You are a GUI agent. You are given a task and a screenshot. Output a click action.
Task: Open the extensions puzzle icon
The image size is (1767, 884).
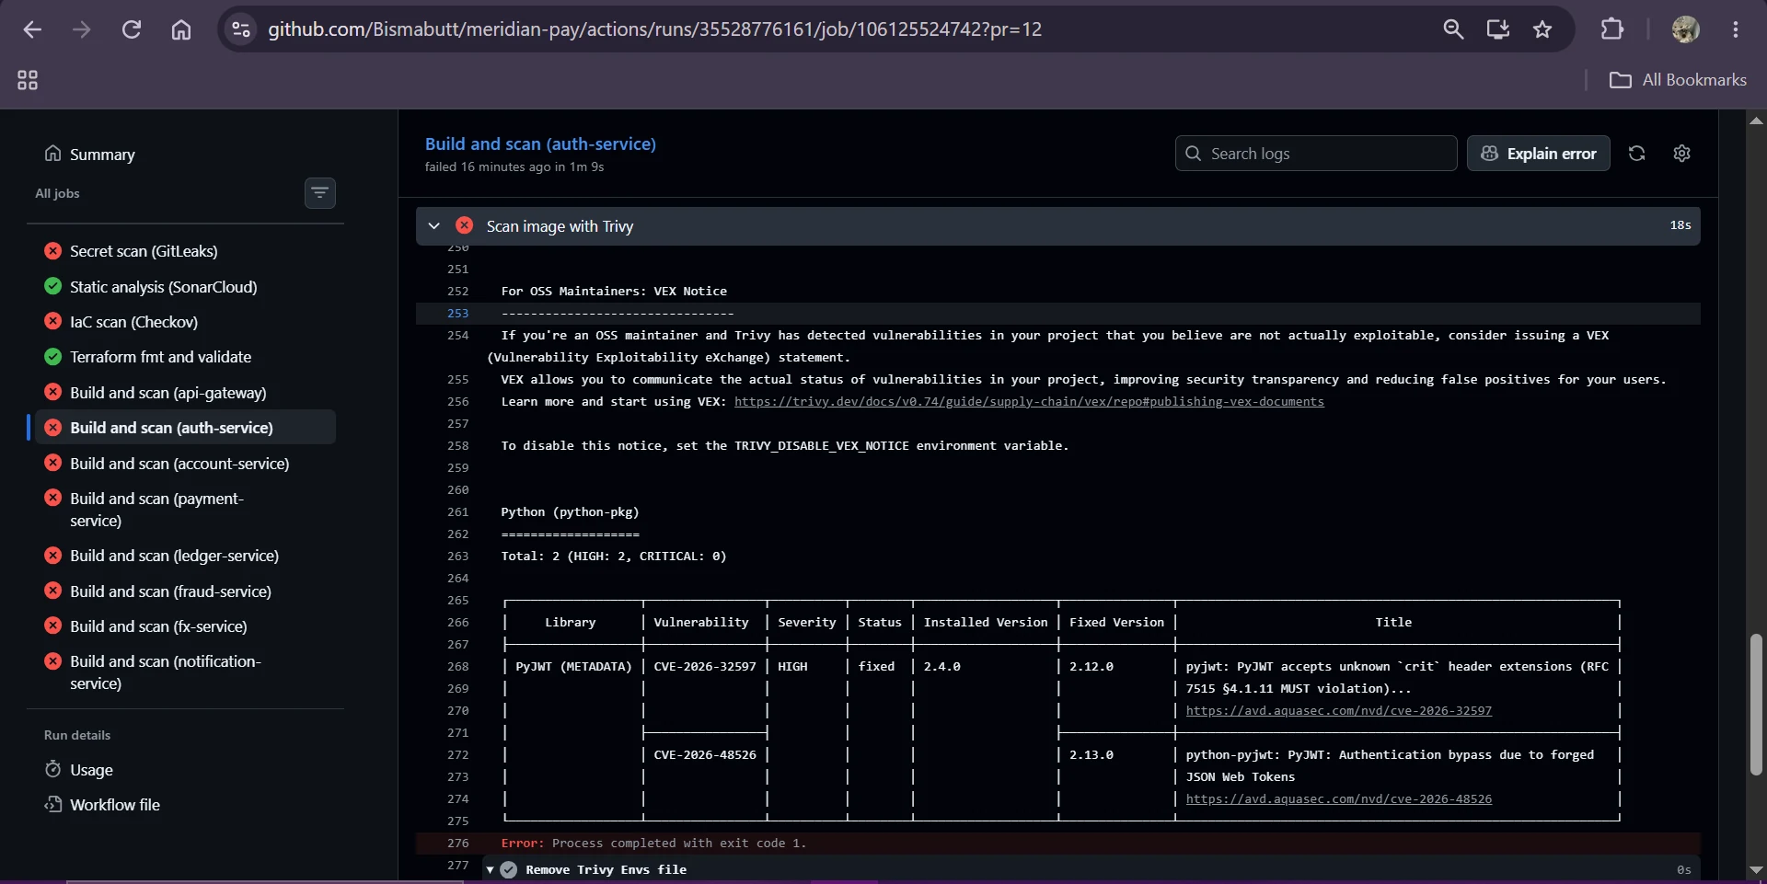pos(1612,29)
